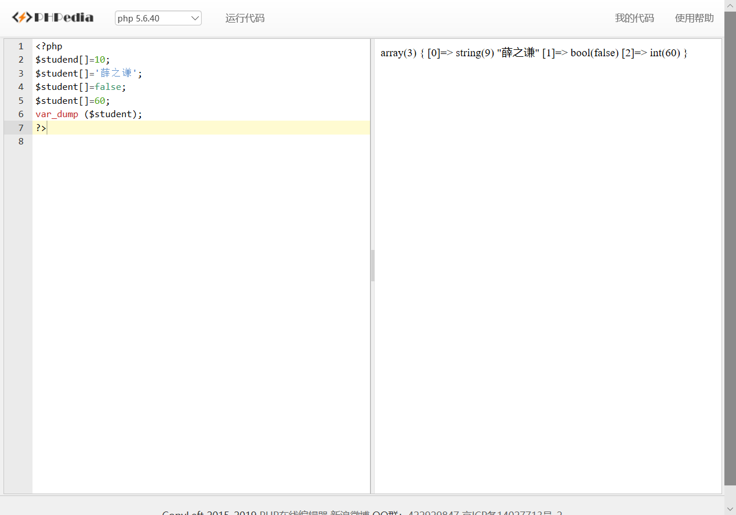Click the bool(false) output value
The height and width of the screenshot is (515, 736).
pyautogui.click(x=594, y=53)
